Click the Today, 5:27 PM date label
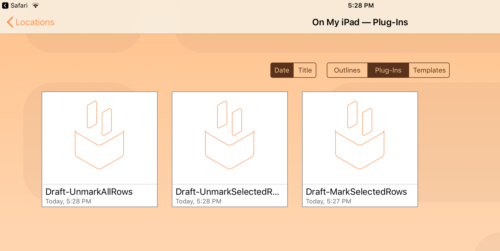This screenshot has height=251, width=500. (x=328, y=201)
